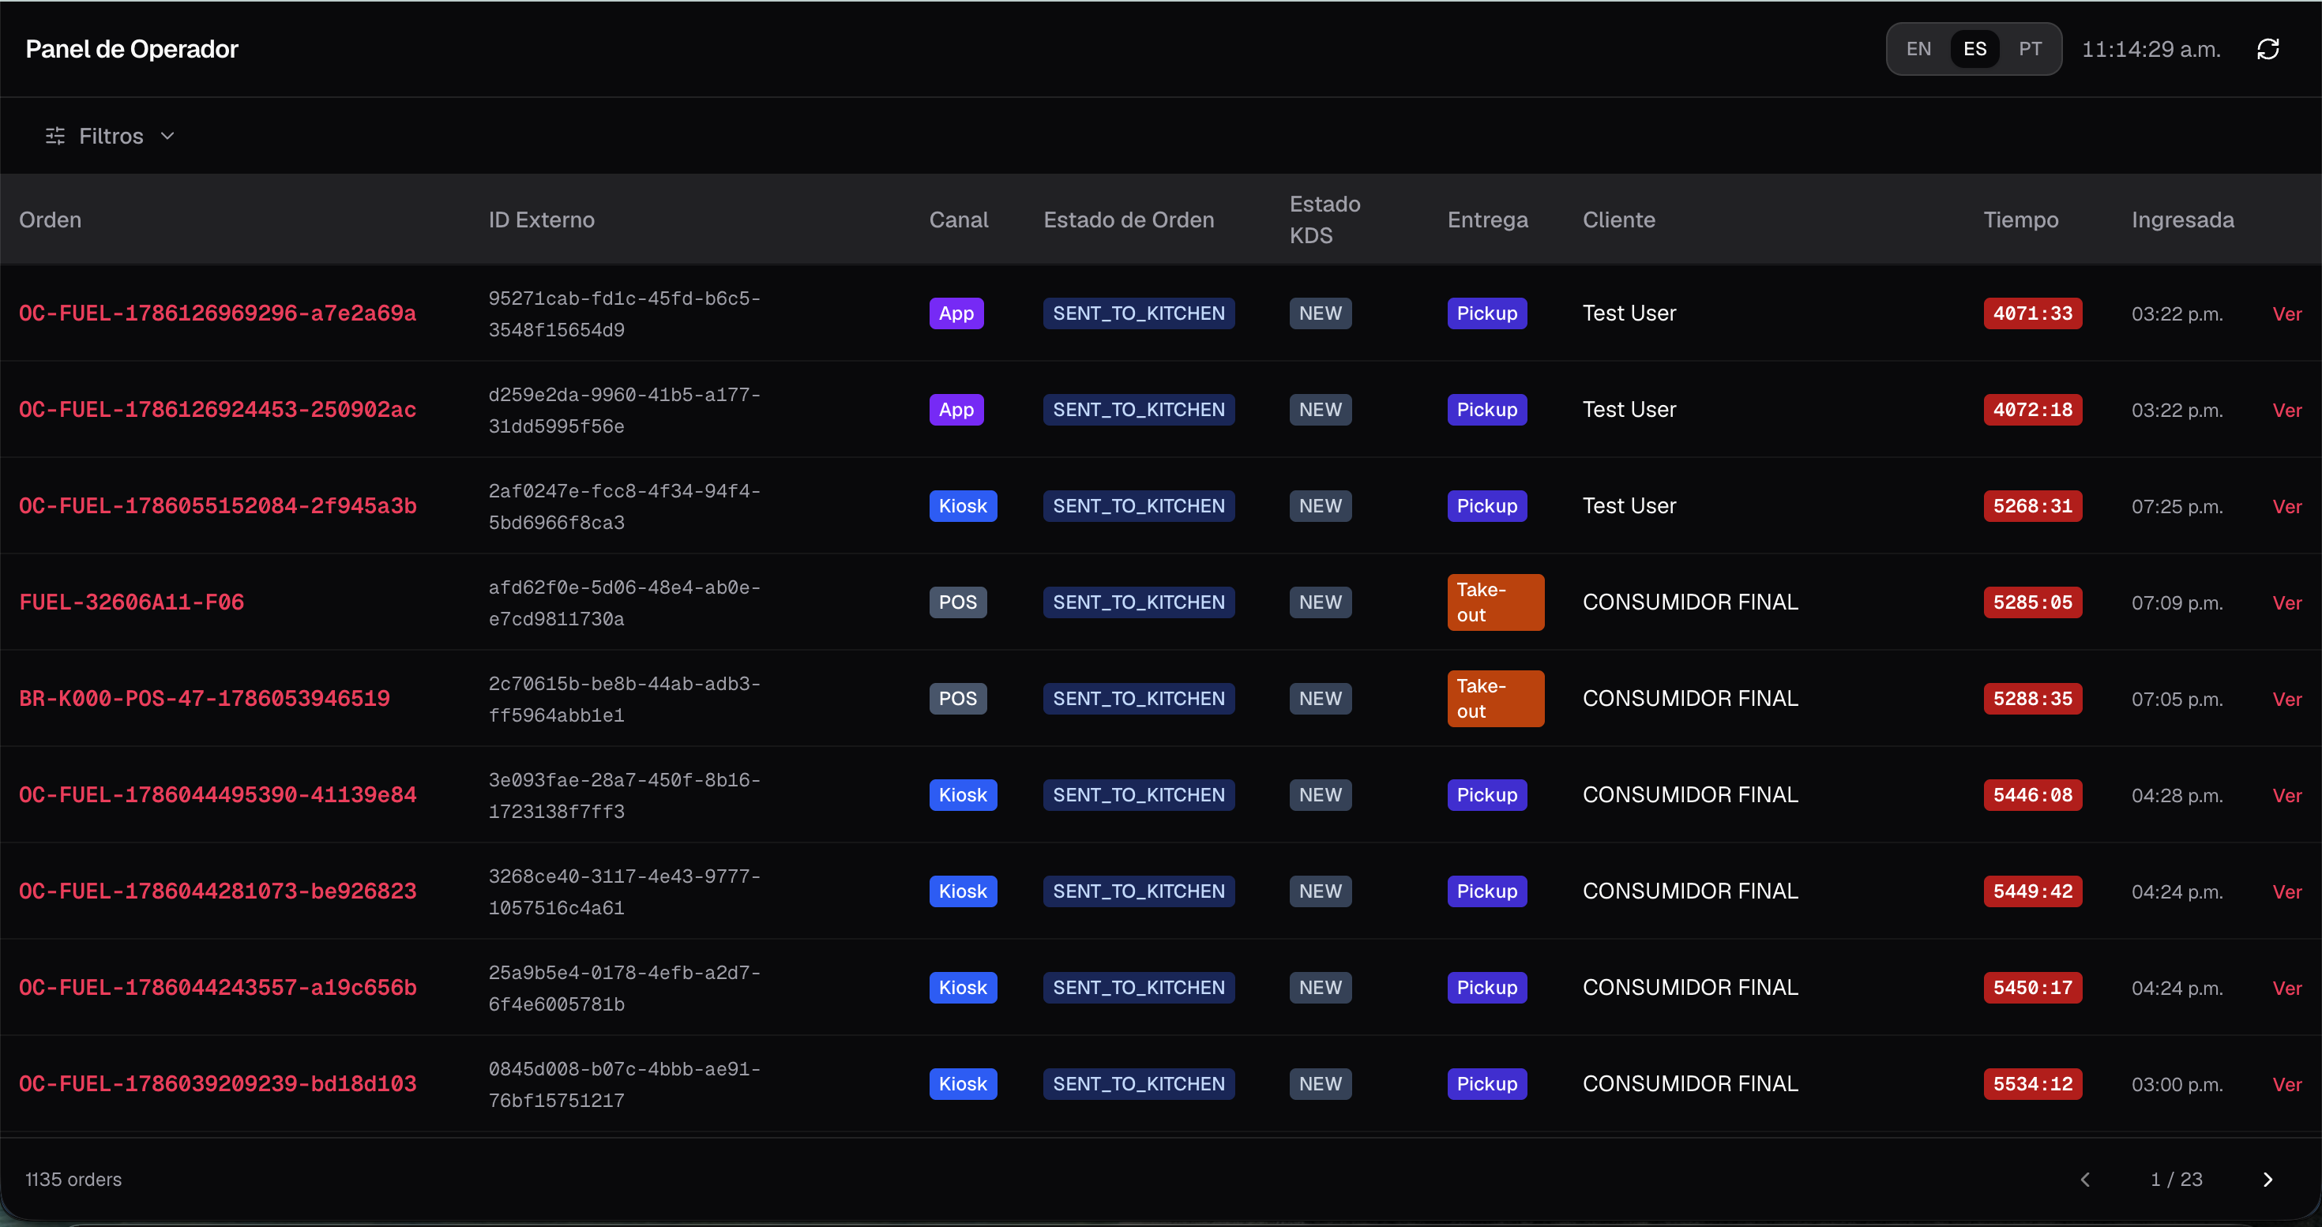Viewport: 2322px width, 1227px height.
Task: Expand the Filtros dropdown chevron
Action: tap(167, 136)
